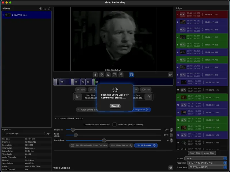
Task: Select the highlighted video clipping film icon
Action: (131, 75)
